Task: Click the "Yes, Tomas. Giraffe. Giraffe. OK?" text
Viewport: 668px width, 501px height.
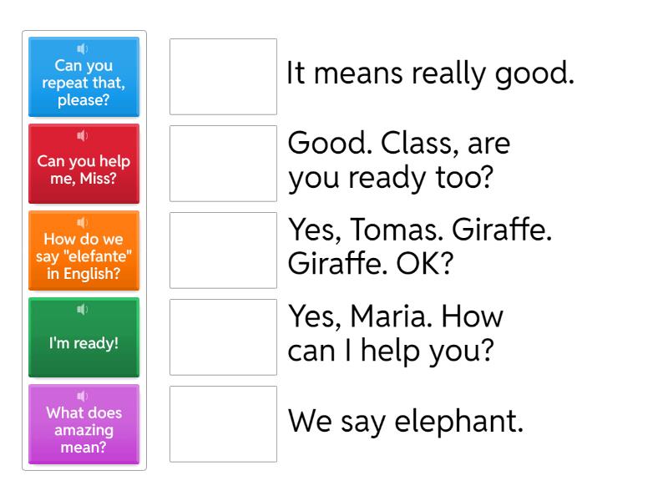Action: click(x=419, y=249)
